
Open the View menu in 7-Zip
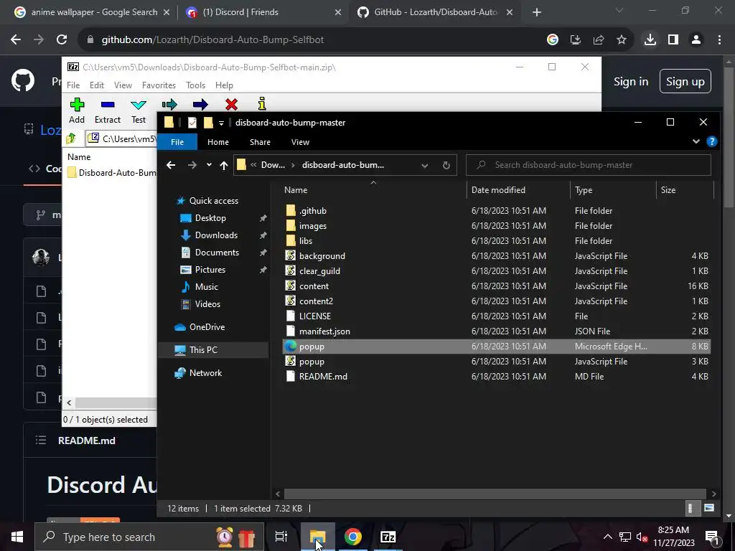click(x=123, y=85)
